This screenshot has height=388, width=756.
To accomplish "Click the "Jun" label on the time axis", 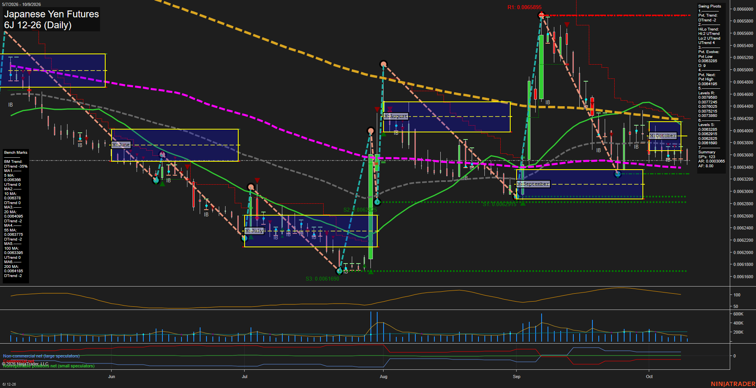I will (x=112, y=377).
